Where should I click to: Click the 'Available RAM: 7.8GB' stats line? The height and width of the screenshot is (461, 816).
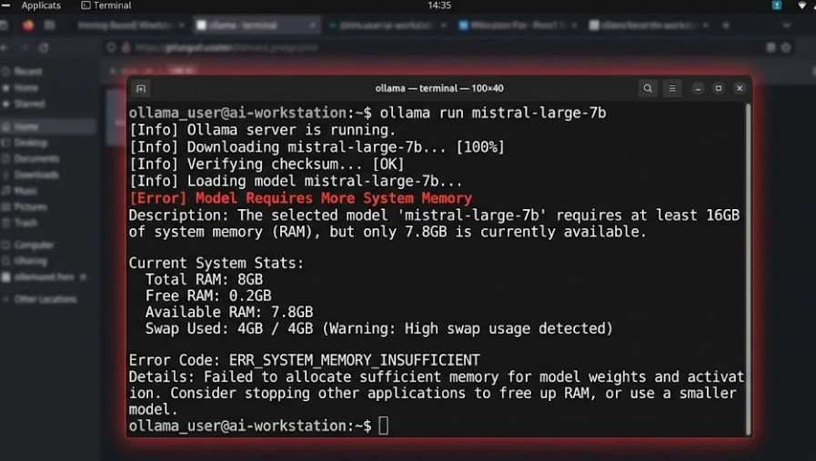[x=229, y=312]
